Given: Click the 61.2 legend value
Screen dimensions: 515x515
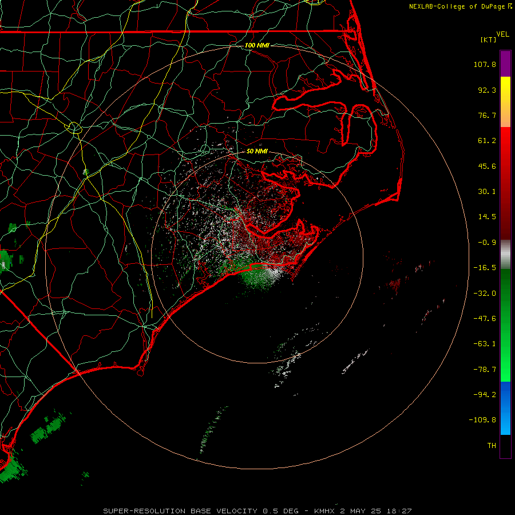Looking at the screenshot, I should 487,141.
